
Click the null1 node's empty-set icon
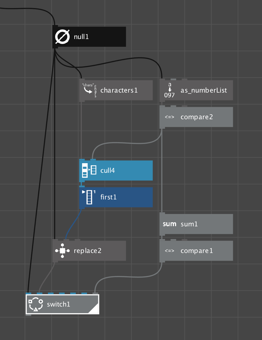62,37
